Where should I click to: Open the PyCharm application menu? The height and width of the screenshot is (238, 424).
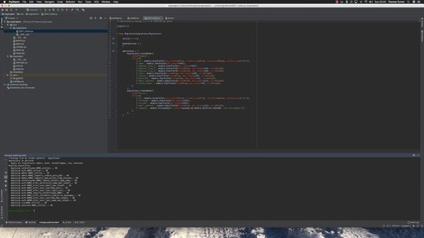click(x=14, y=1)
